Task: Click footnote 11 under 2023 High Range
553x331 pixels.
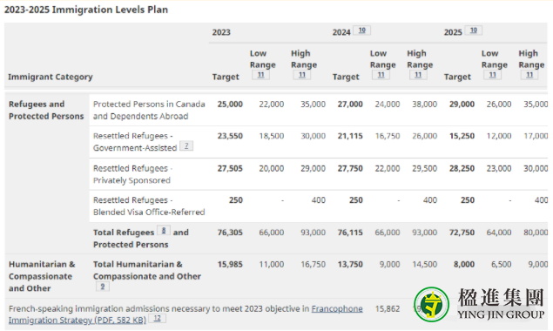Action: pos(302,75)
